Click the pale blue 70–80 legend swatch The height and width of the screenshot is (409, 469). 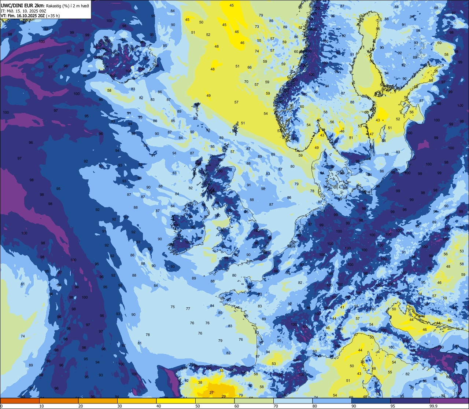coord(293,401)
